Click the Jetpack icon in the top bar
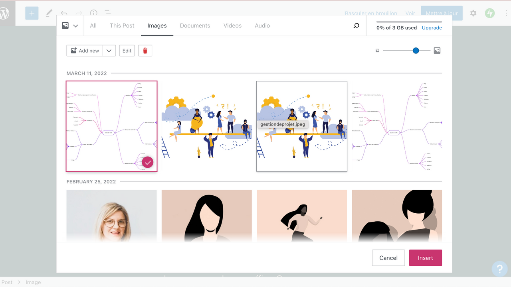This screenshot has width=511, height=287. click(x=490, y=13)
